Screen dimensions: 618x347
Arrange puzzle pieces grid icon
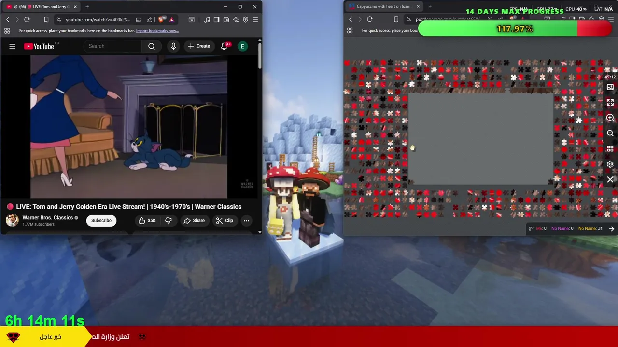click(x=610, y=149)
